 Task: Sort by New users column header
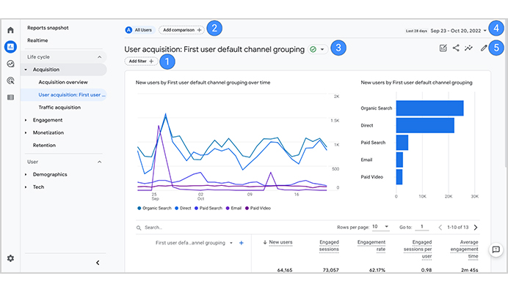pos(280,242)
